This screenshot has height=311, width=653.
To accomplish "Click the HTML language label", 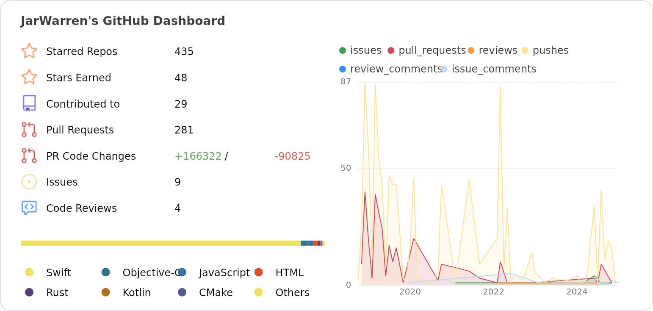I will click(290, 273).
